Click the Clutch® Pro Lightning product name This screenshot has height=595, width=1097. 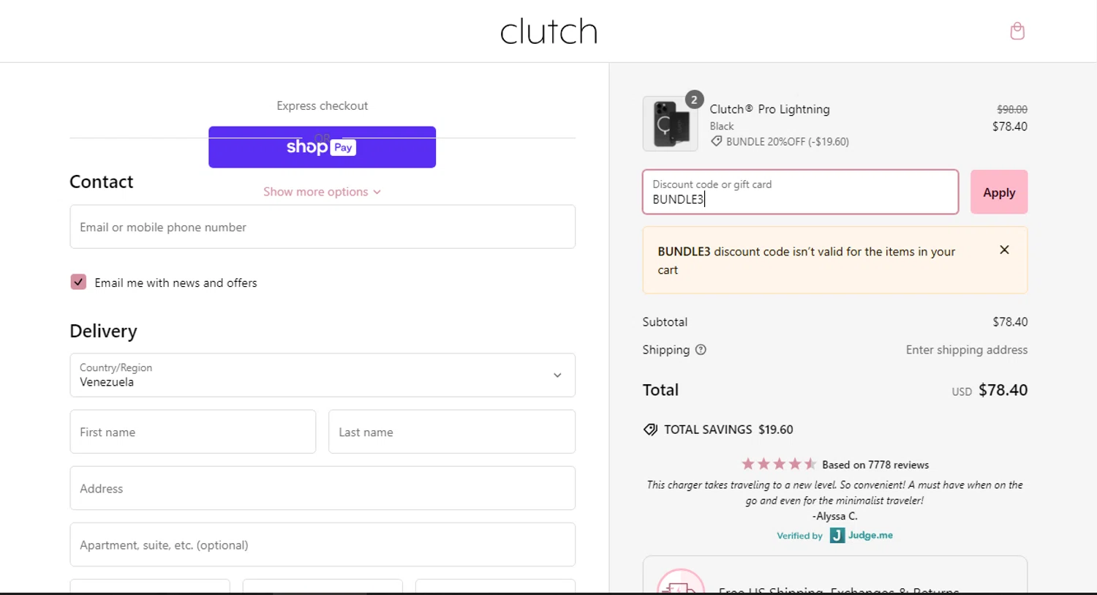[769, 109]
